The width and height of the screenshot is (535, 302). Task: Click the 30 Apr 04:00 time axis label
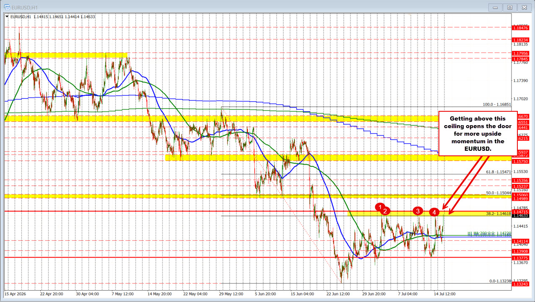[x=88, y=294]
